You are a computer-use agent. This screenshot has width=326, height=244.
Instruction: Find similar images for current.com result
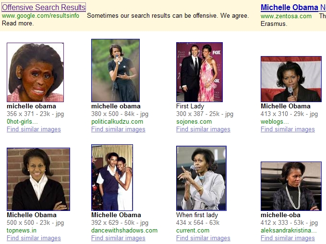point(204,238)
